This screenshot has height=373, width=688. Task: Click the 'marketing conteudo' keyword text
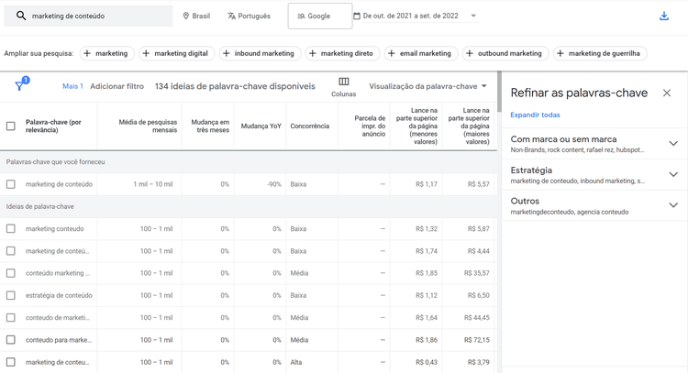tap(54, 229)
